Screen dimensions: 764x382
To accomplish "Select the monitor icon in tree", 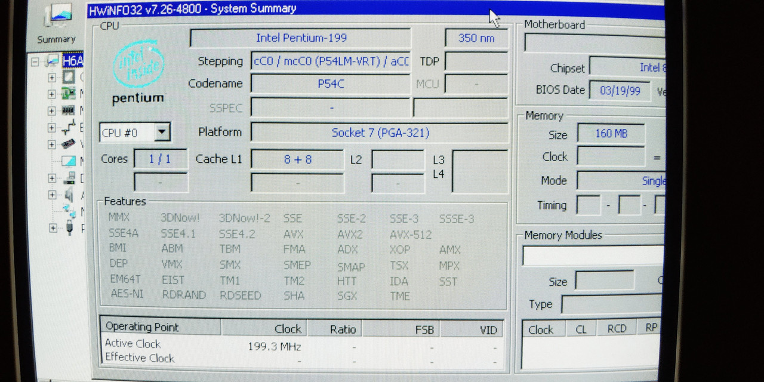I will coord(69,161).
